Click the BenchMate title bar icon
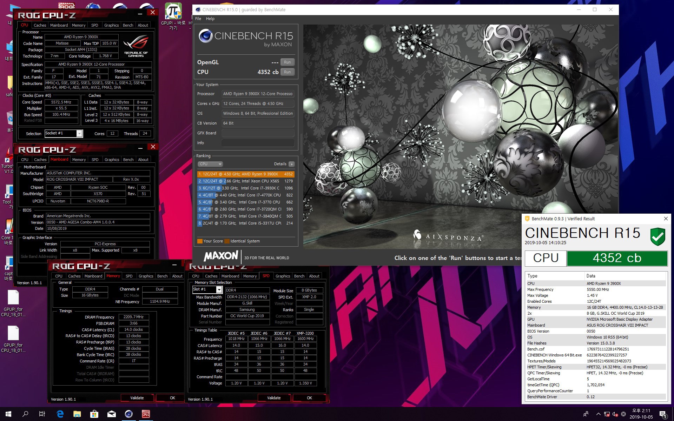The image size is (674, 421). (x=527, y=219)
